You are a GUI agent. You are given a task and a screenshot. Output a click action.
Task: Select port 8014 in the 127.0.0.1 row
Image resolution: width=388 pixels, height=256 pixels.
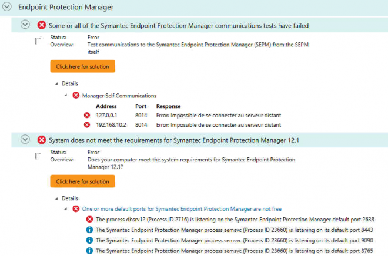coord(141,116)
